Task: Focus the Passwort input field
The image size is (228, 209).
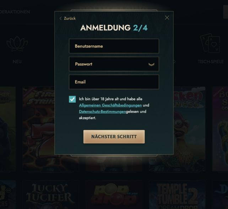Action: point(114,64)
